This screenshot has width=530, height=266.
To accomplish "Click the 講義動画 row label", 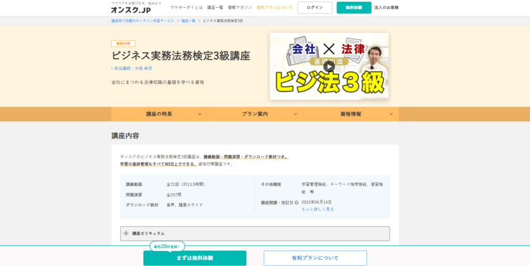I will click(134, 185).
